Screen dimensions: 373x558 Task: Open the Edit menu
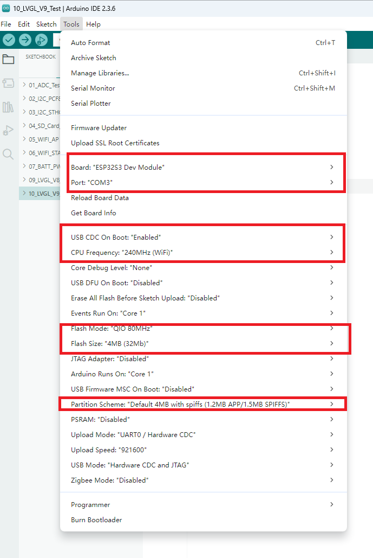point(24,24)
